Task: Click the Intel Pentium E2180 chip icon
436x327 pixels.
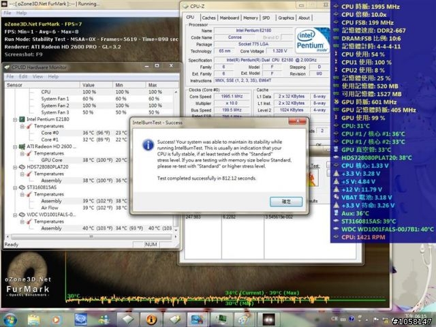Action: (22, 119)
